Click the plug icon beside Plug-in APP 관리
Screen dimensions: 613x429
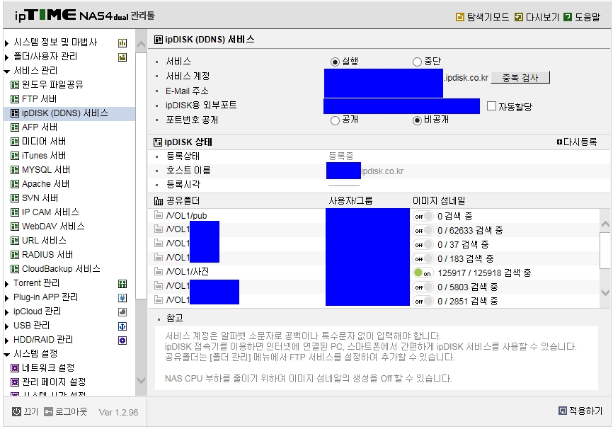pyautogui.click(x=122, y=298)
